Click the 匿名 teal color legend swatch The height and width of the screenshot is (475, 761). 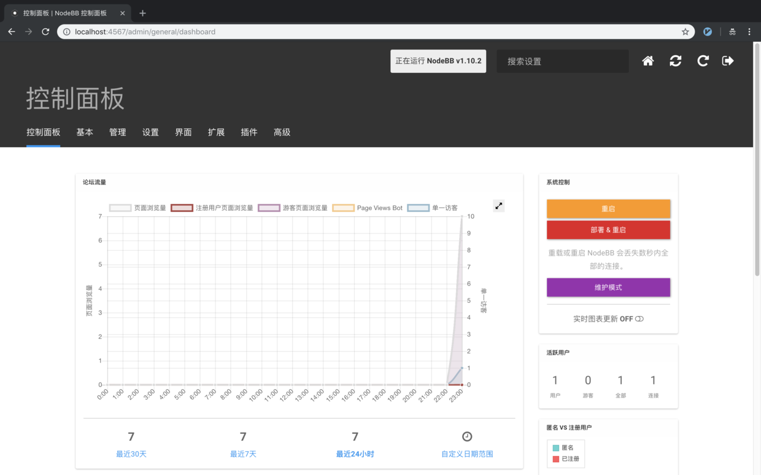point(556,448)
